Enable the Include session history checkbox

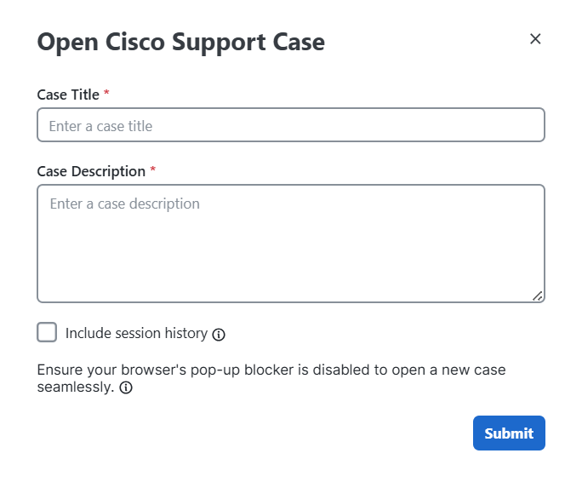point(47,333)
